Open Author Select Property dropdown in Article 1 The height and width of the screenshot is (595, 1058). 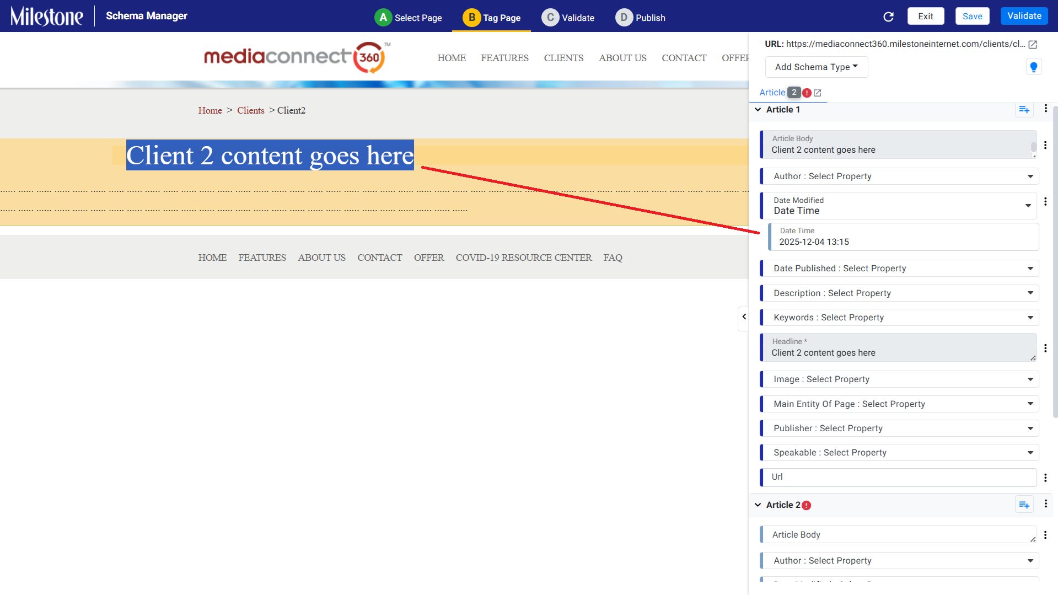(899, 176)
